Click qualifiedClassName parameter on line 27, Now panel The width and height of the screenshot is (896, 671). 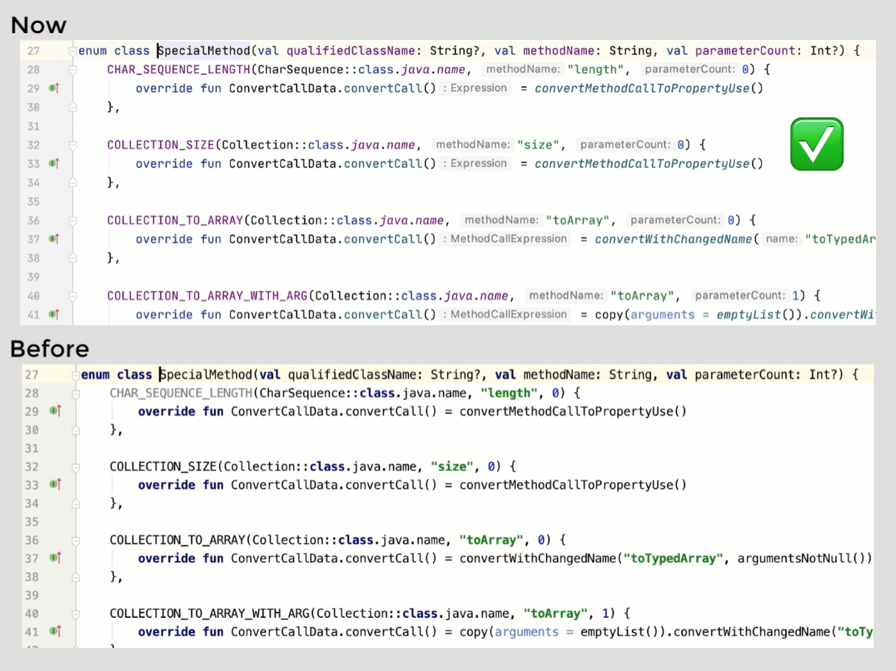point(351,51)
